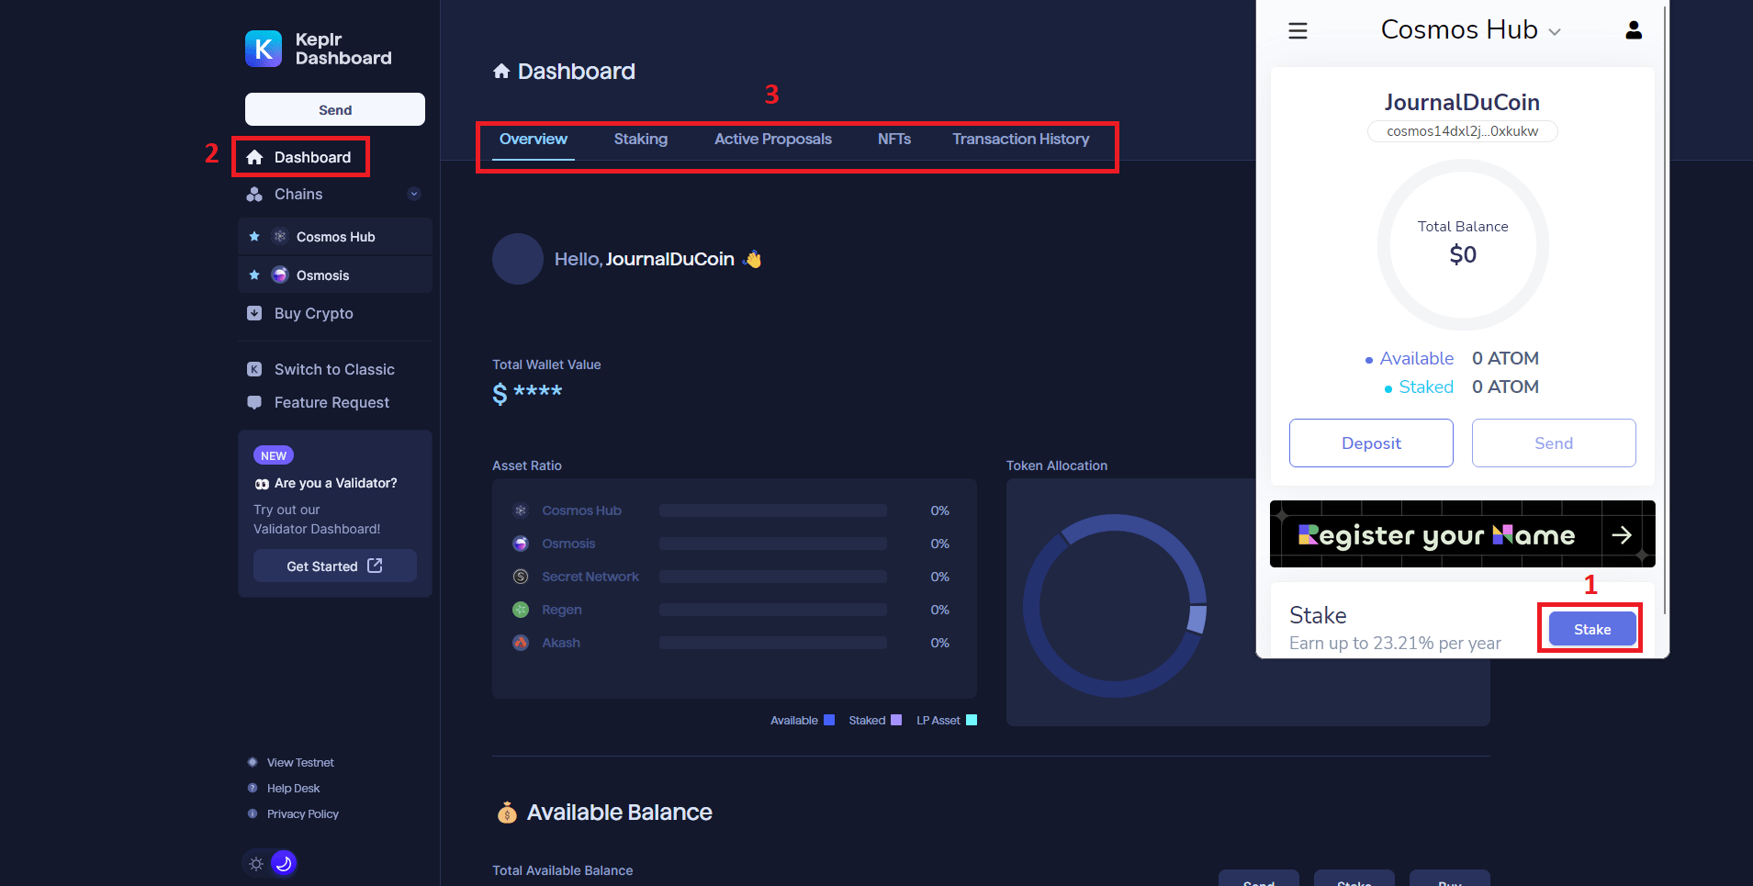Click the Token Allocation donut chart
Viewport: 1753px width, 886px height.
point(1115,605)
